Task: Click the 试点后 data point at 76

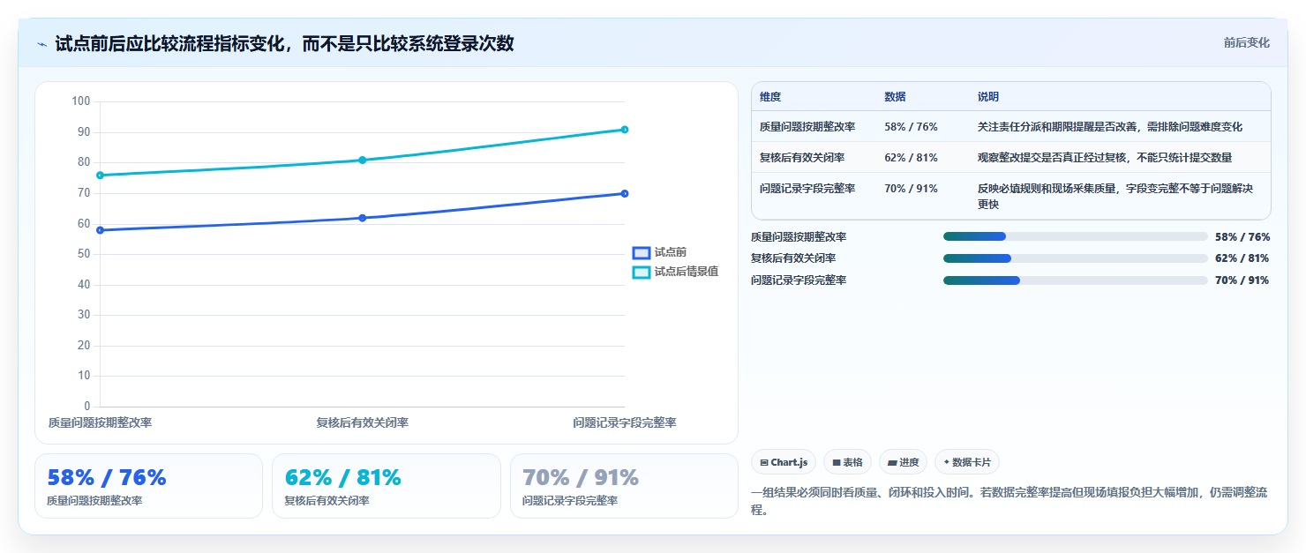Action: click(x=100, y=176)
